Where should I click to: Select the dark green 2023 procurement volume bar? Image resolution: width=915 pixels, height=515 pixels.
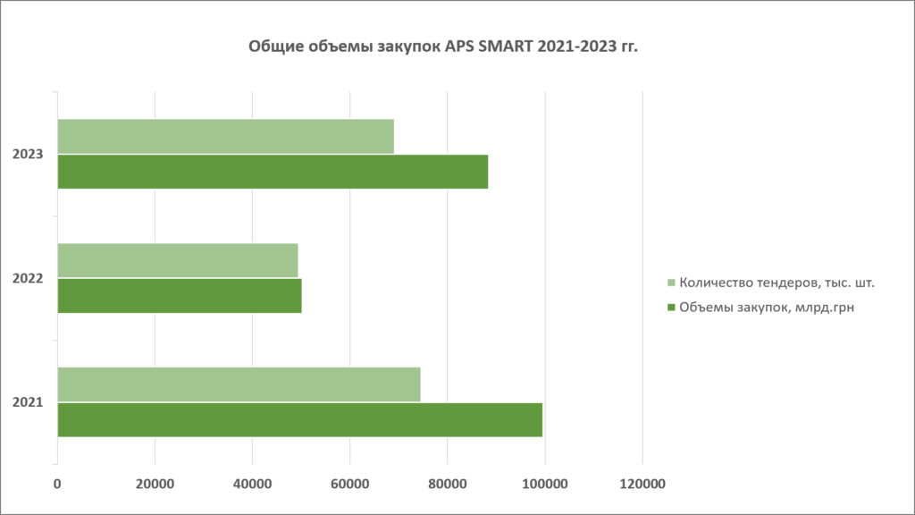[273, 172]
